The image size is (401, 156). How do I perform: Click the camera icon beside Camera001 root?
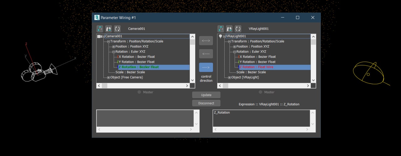click(99, 36)
